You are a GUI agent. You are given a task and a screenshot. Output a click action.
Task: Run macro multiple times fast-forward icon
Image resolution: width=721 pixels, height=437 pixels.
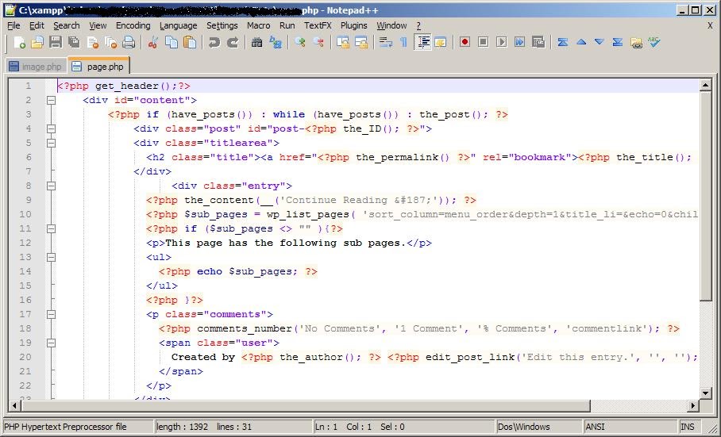pos(519,42)
